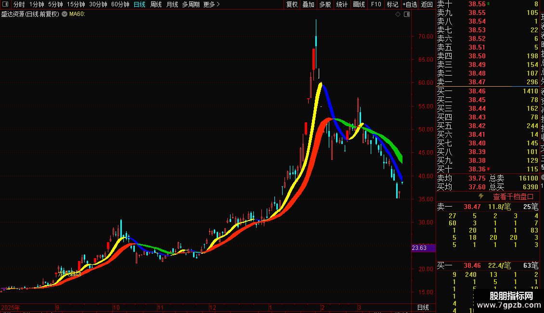
Task: Toggle the chart layout panel icon
Action: tap(407, 14)
